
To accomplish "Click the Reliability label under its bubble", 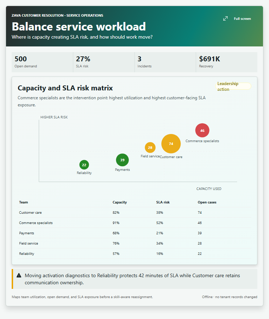I will coord(84,173).
